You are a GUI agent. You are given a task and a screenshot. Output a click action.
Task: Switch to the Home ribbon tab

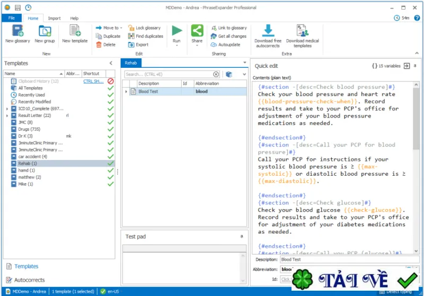(33, 19)
